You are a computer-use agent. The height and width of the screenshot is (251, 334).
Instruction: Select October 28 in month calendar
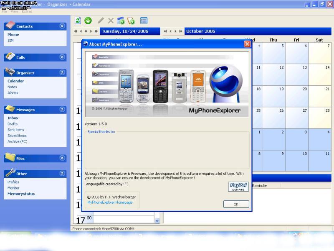click(320, 118)
